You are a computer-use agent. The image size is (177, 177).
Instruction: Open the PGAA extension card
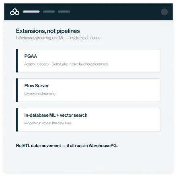coord(88,61)
